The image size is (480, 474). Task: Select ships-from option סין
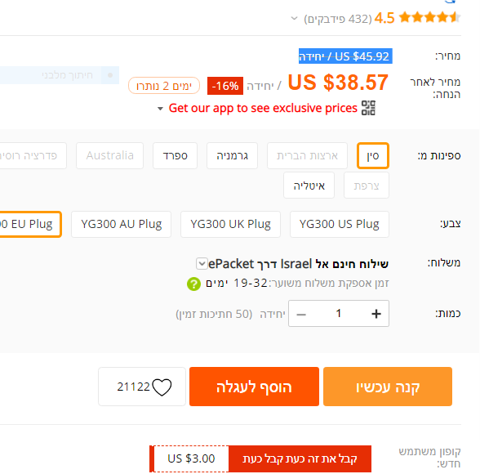(373, 155)
